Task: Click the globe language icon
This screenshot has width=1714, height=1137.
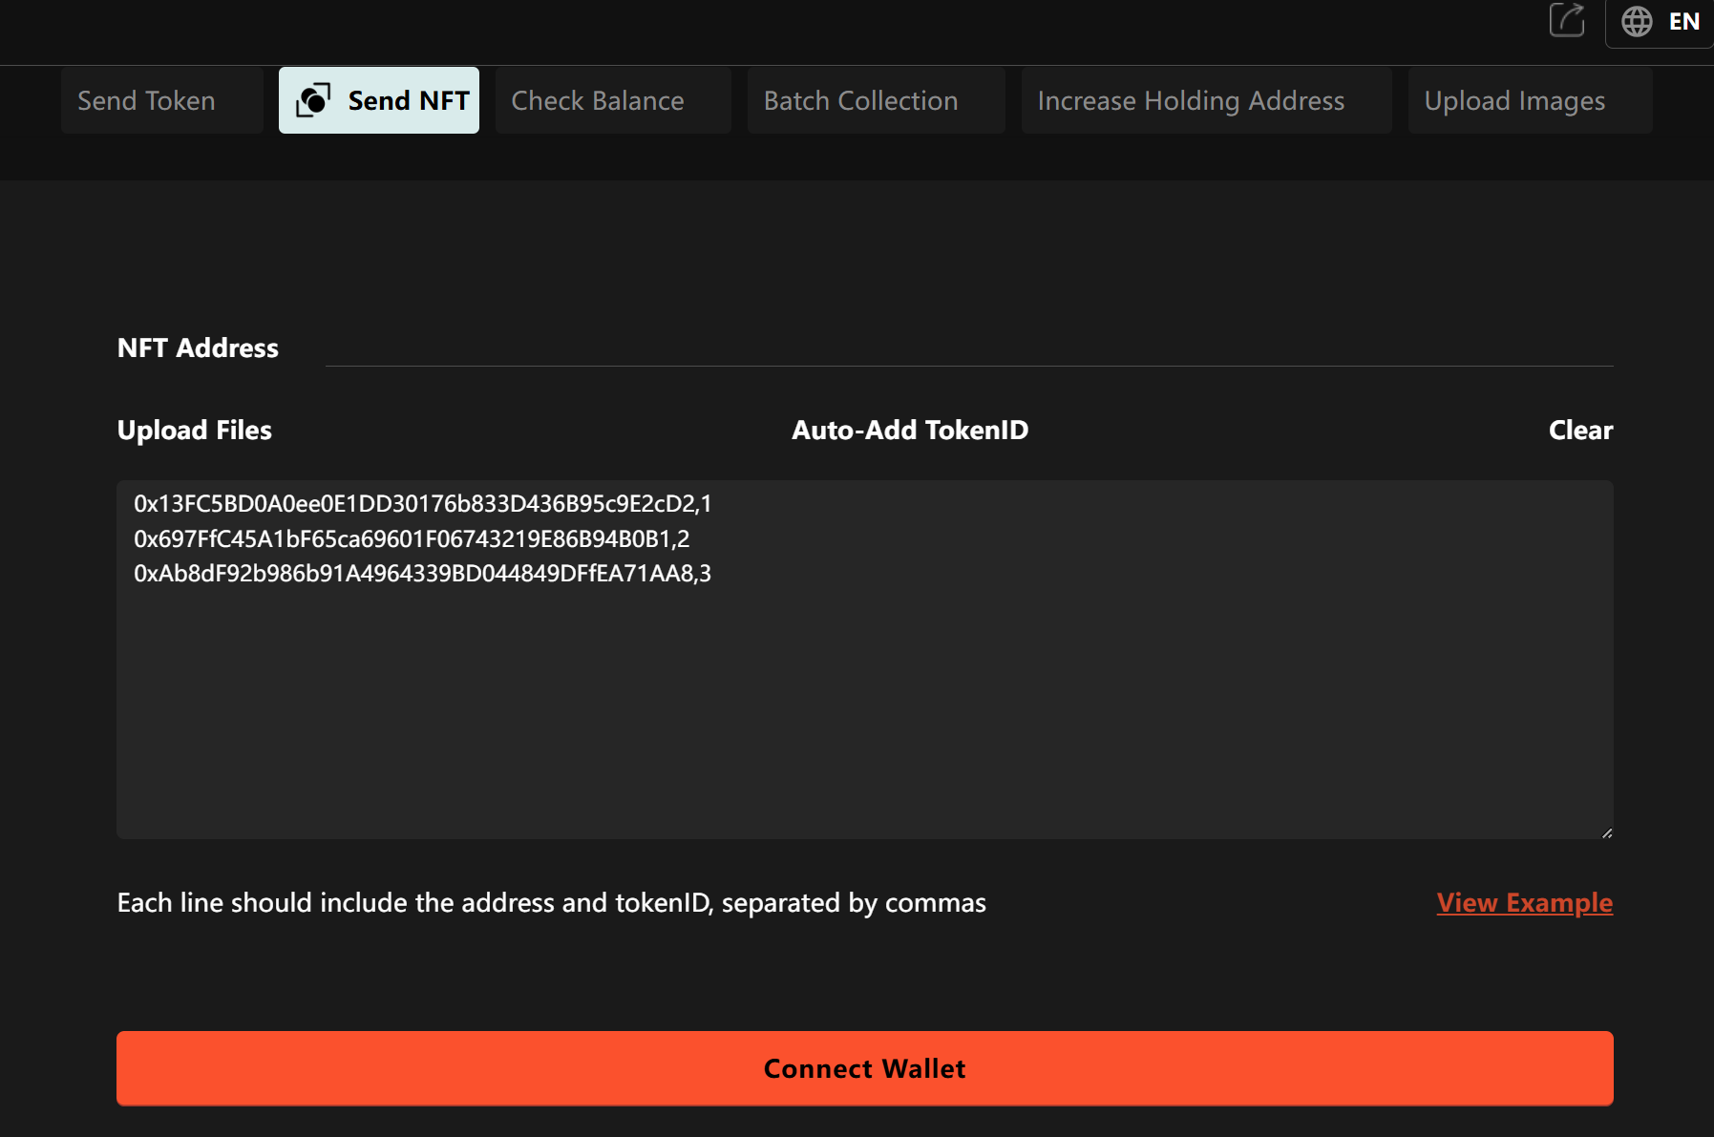Action: point(1636,21)
